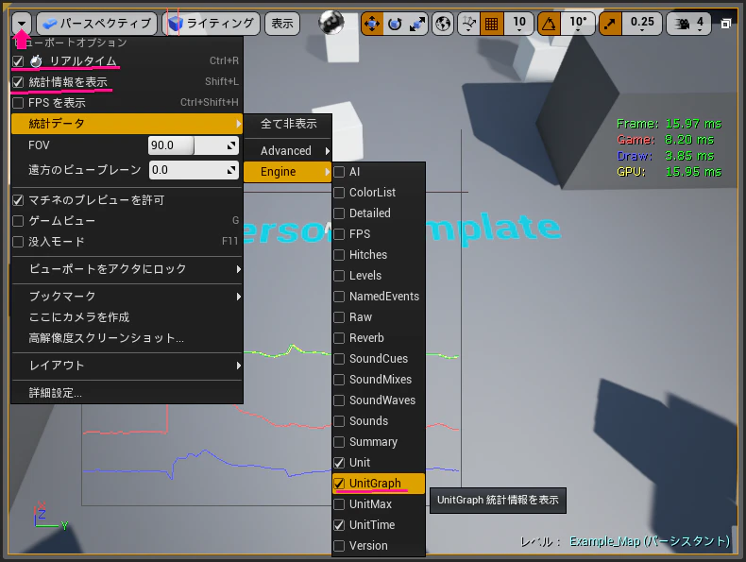Expand ビューポートをアクタにロック submenu

pyautogui.click(x=127, y=269)
